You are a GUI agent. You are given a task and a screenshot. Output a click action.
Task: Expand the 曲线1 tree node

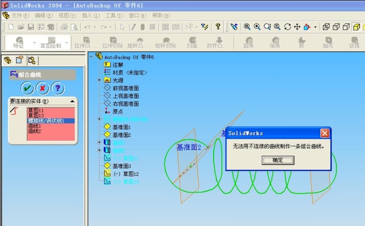click(99, 142)
